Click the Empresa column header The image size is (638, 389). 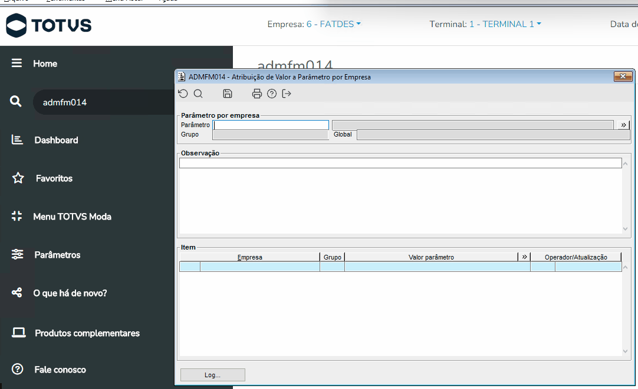[x=250, y=257]
